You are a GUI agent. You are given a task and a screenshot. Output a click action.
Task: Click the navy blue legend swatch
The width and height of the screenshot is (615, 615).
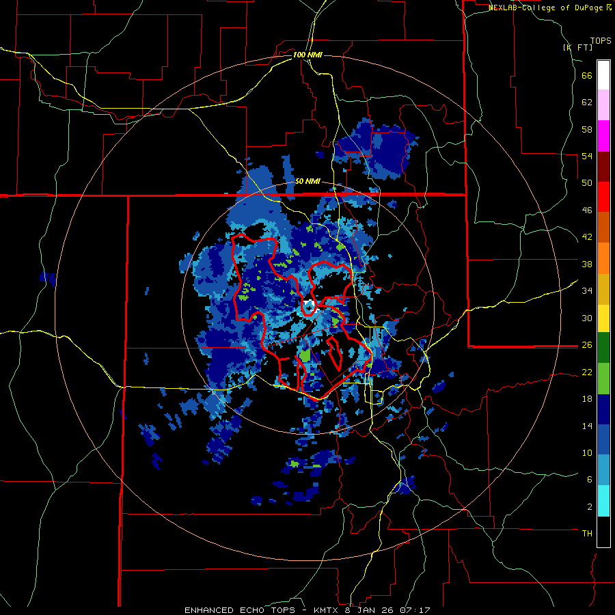tap(603, 409)
